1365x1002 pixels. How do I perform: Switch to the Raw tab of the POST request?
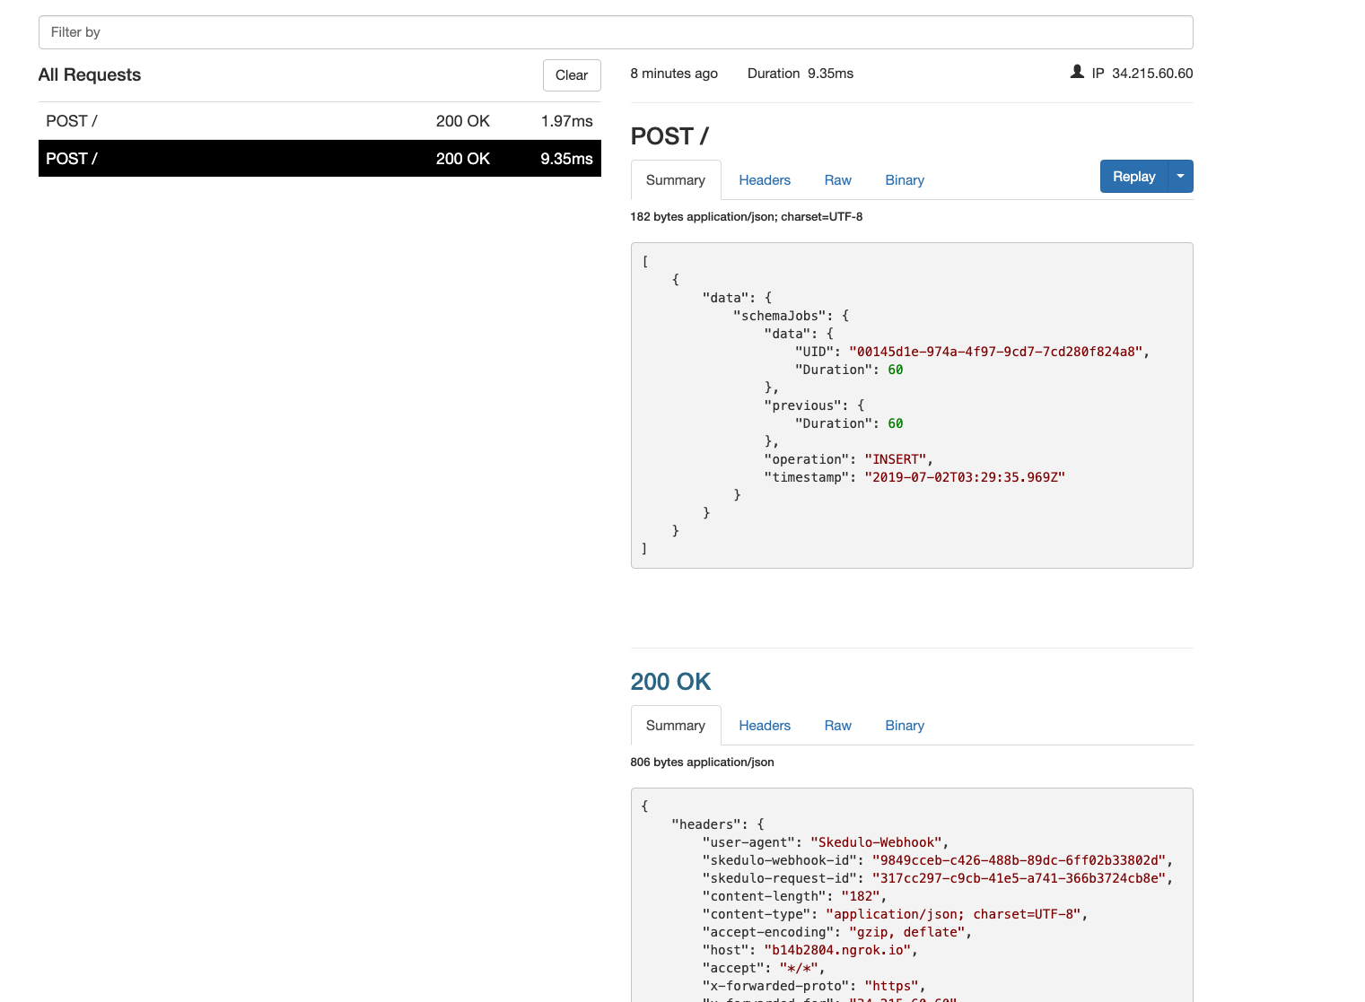(x=837, y=179)
